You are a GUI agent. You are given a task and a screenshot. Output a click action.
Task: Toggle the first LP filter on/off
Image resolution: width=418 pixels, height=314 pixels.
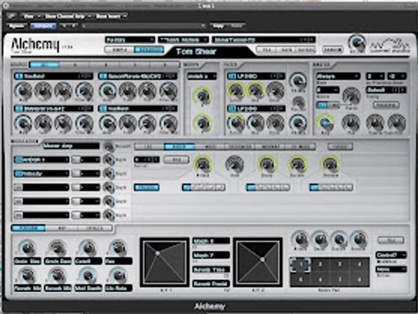[231, 76]
